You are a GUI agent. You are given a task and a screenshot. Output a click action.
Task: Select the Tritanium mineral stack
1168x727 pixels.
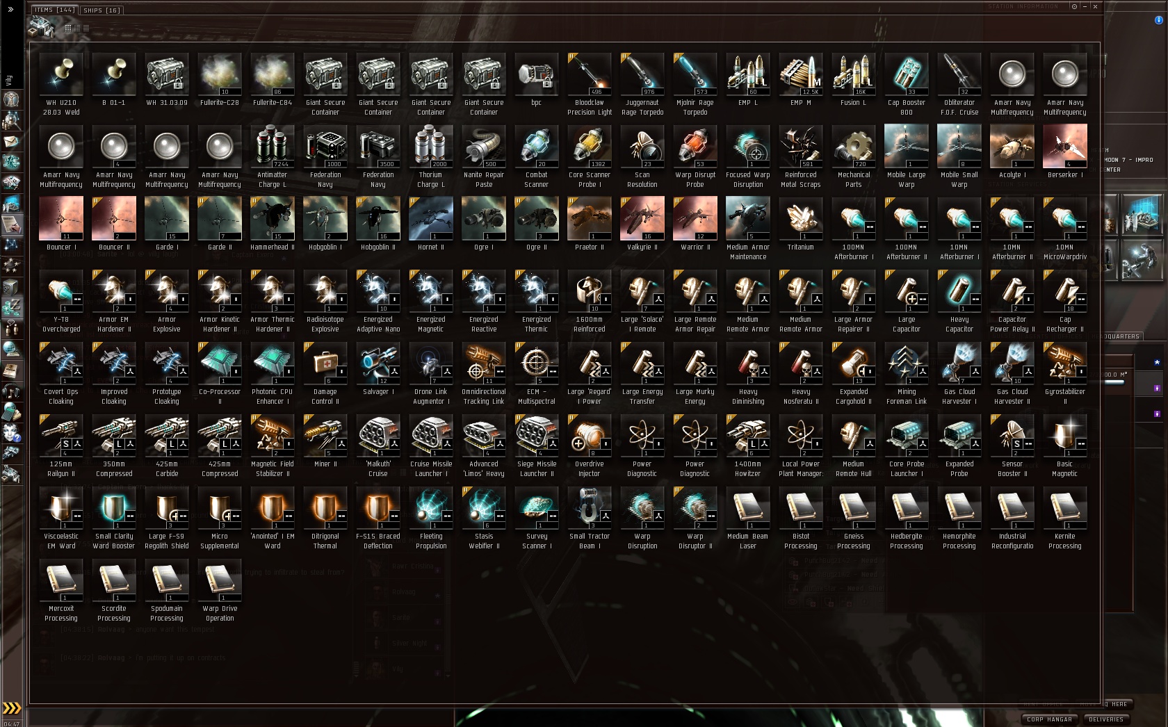pos(800,224)
